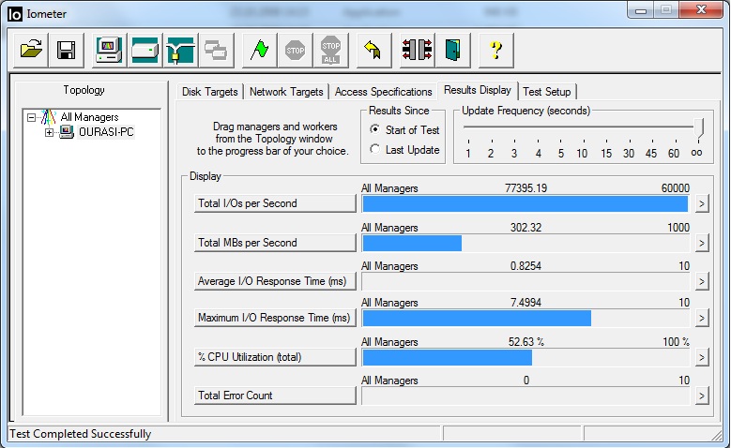Click Total MBs per Second button

pyautogui.click(x=275, y=243)
